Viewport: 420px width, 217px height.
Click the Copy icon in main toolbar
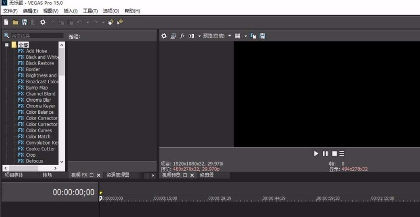click(x=61, y=22)
